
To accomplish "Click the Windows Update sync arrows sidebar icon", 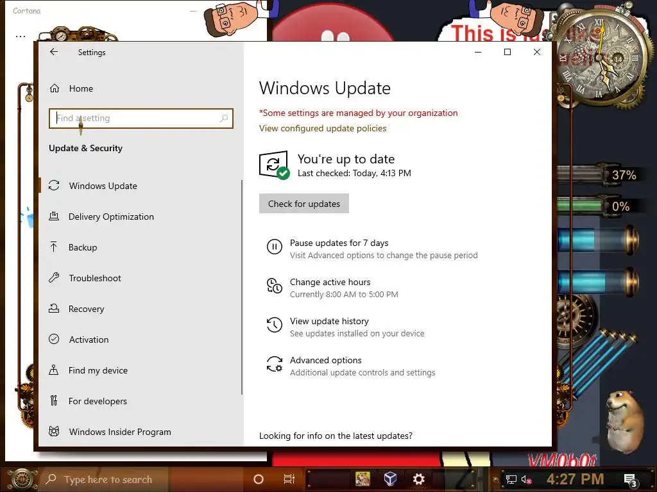I will coord(54,185).
